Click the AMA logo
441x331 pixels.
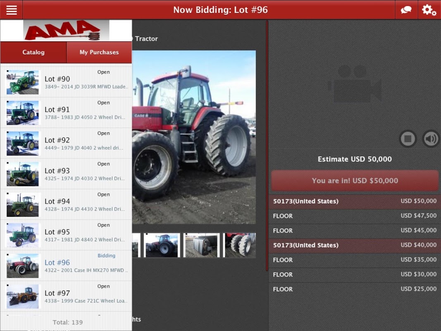66,30
